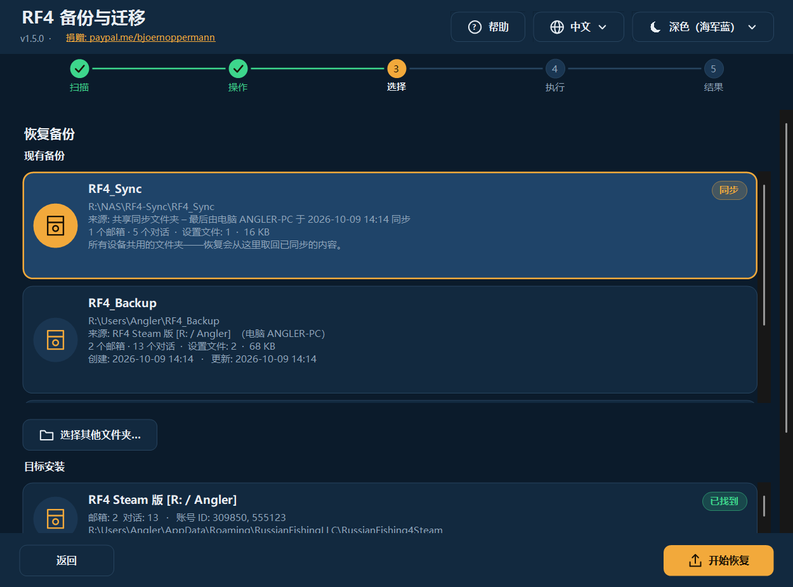Open the paypal.me donation link

point(140,37)
